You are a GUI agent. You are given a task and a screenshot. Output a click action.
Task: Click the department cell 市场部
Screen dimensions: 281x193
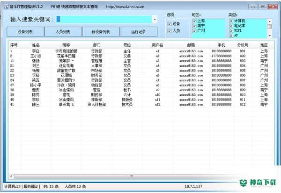[97, 71]
